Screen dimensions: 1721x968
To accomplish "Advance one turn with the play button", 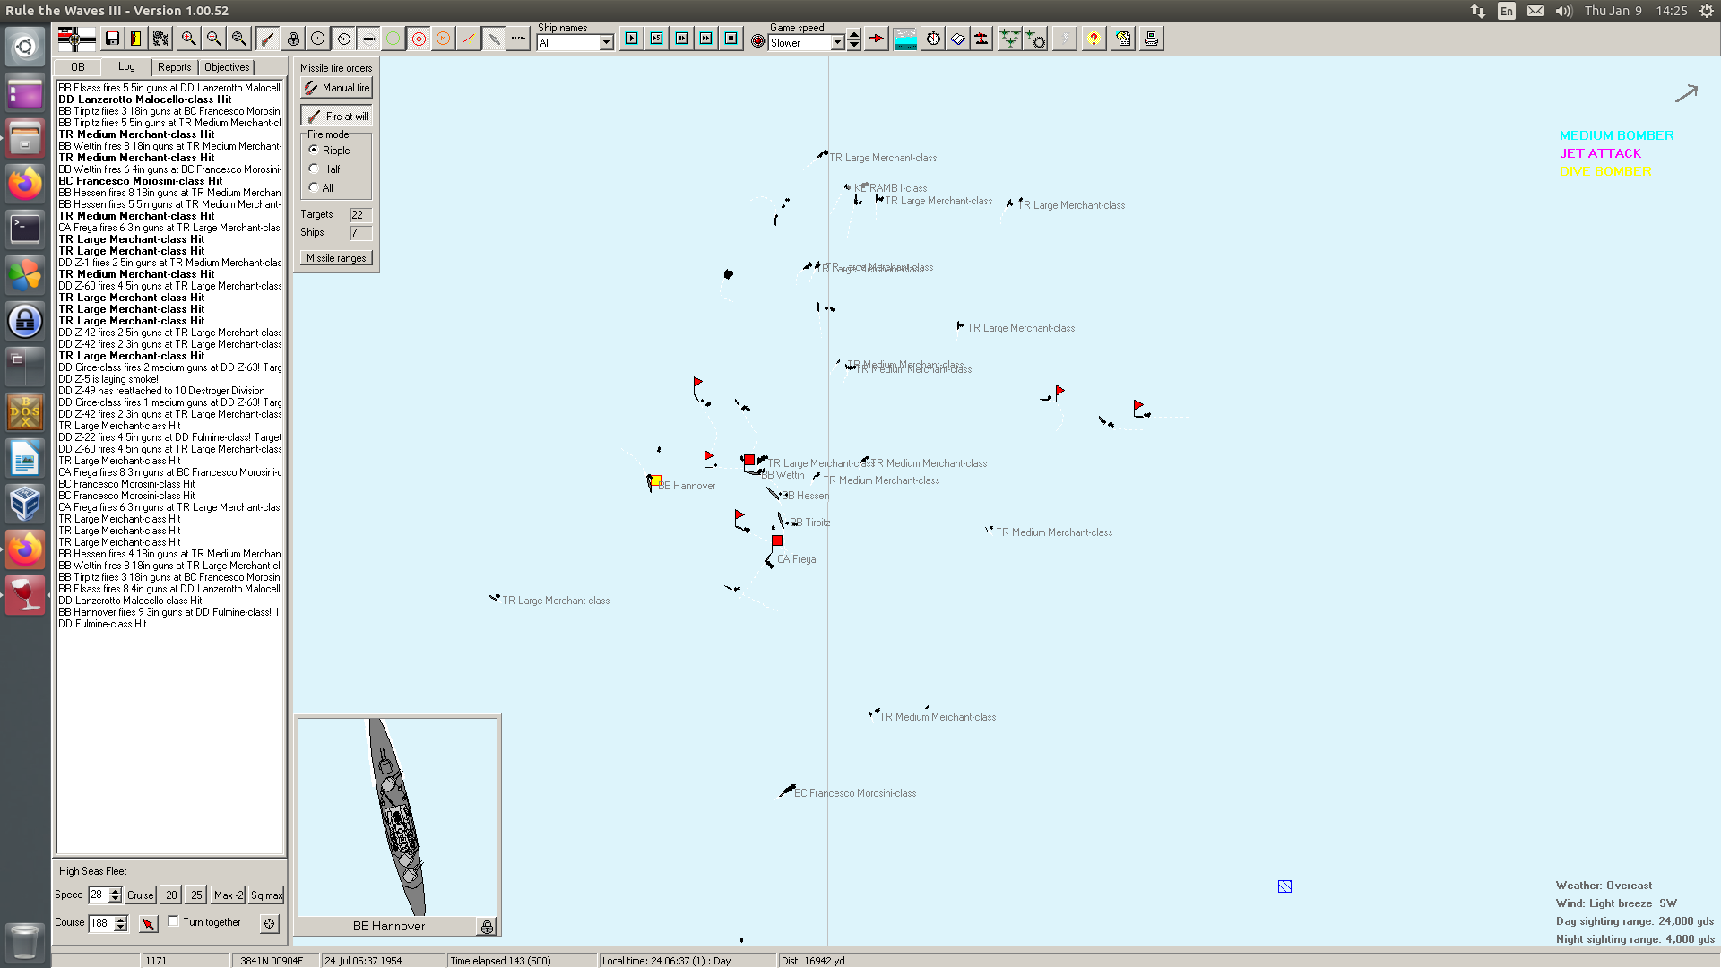I will (x=632, y=39).
